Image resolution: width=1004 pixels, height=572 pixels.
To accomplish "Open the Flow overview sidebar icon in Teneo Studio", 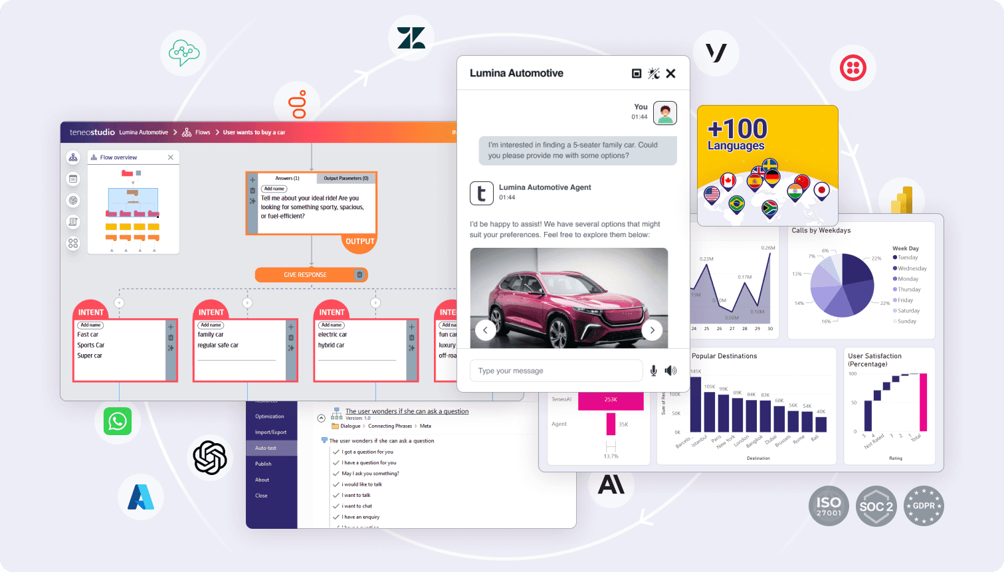I will [x=73, y=157].
